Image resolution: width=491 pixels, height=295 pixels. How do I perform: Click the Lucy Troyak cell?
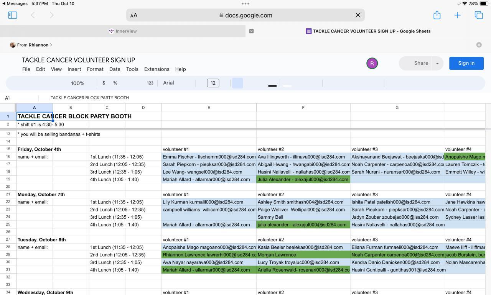303,262
